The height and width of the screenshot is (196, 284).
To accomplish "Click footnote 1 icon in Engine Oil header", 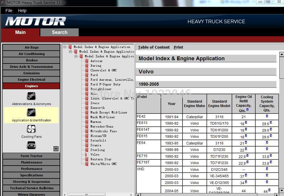I will (247, 110).
